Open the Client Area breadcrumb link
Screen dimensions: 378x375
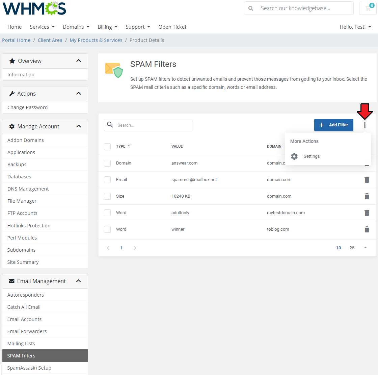(x=50, y=40)
